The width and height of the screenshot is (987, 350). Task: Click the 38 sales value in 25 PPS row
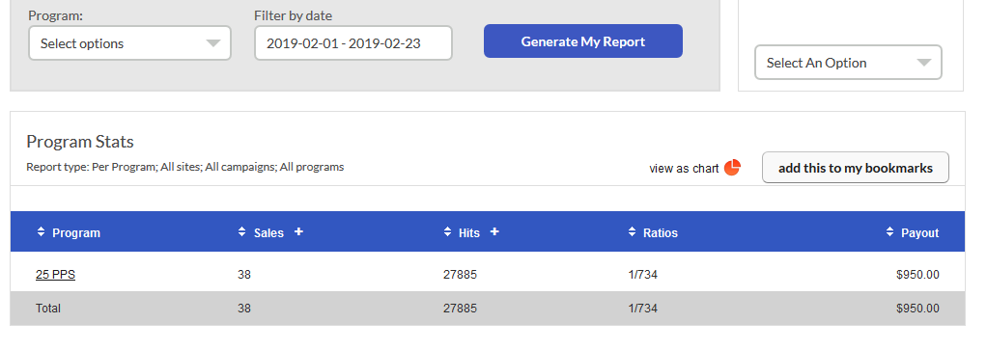click(x=244, y=275)
